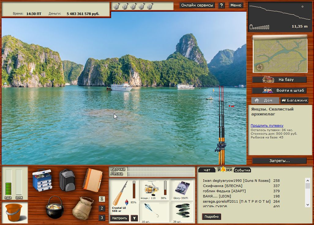Click the warning triangle on the players tab
Viewport: 314px width, 225px height.
[223, 169]
